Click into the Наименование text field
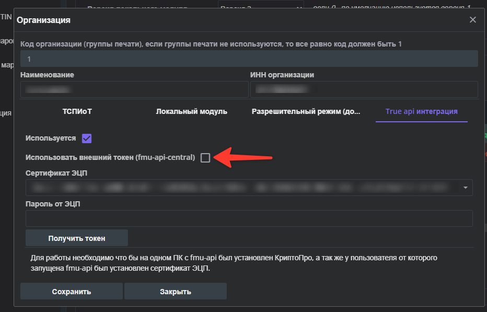Screen dimensions: 487x312 point(134,89)
